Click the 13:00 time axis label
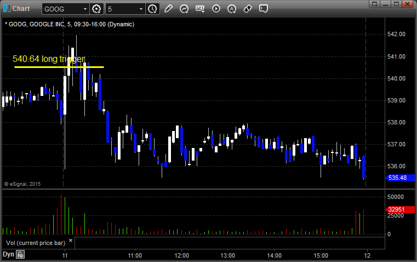Viewport: 417px width, 262px height. click(x=228, y=255)
